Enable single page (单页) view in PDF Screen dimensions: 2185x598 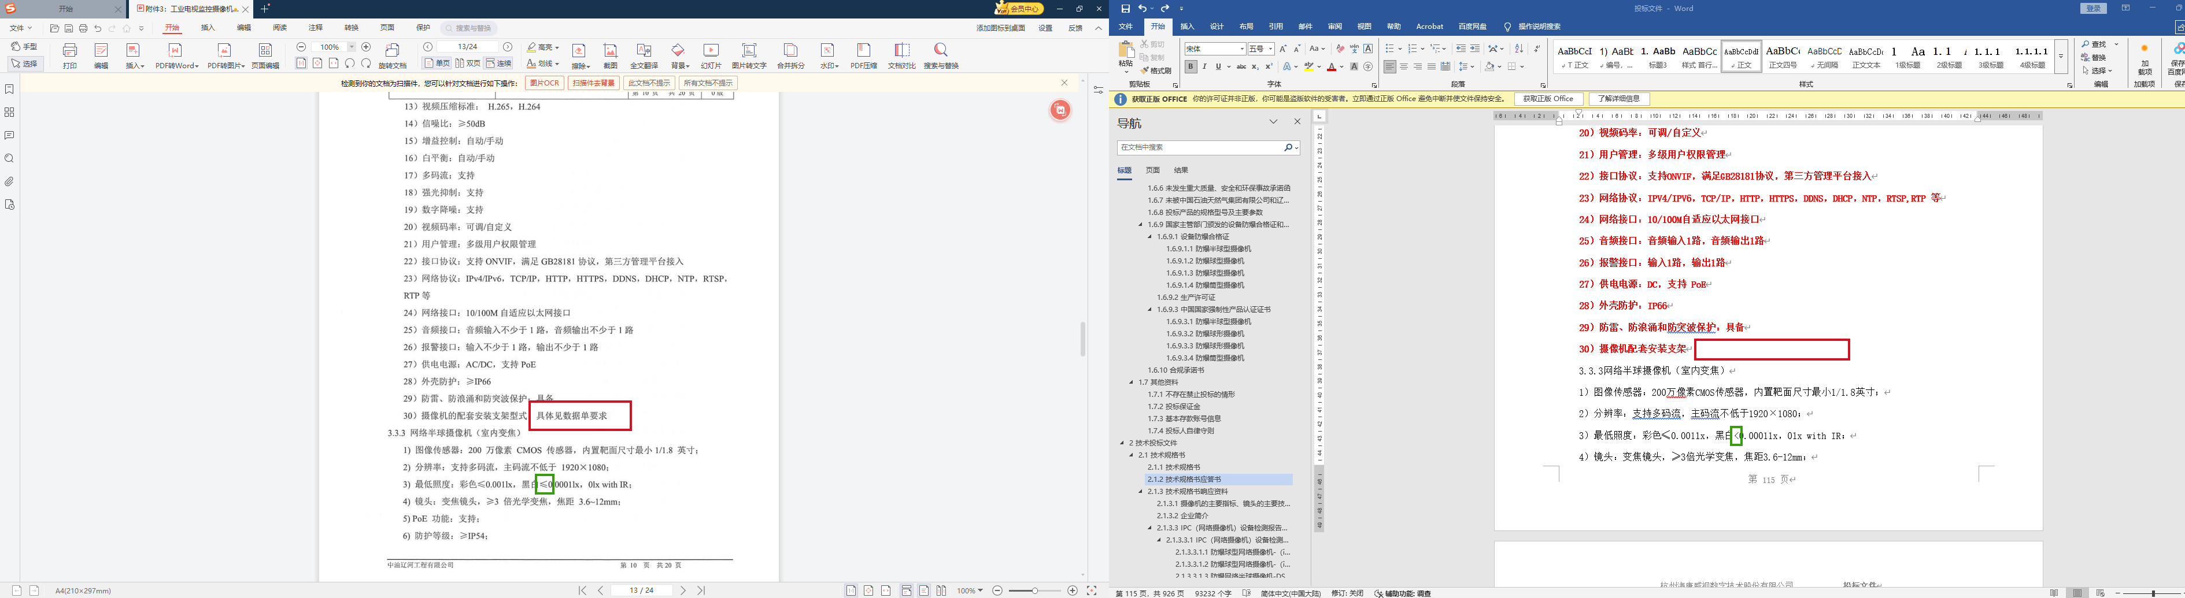point(437,64)
